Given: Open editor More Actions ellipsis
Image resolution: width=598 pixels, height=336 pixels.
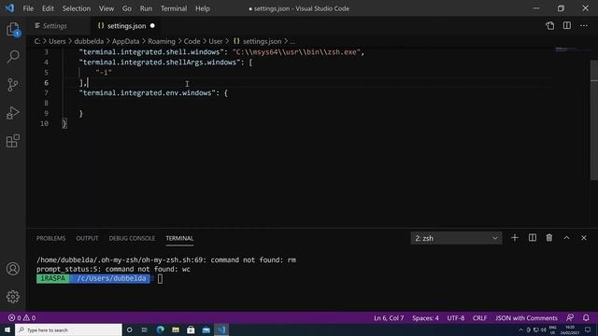Looking at the screenshot, I should tap(584, 26).
